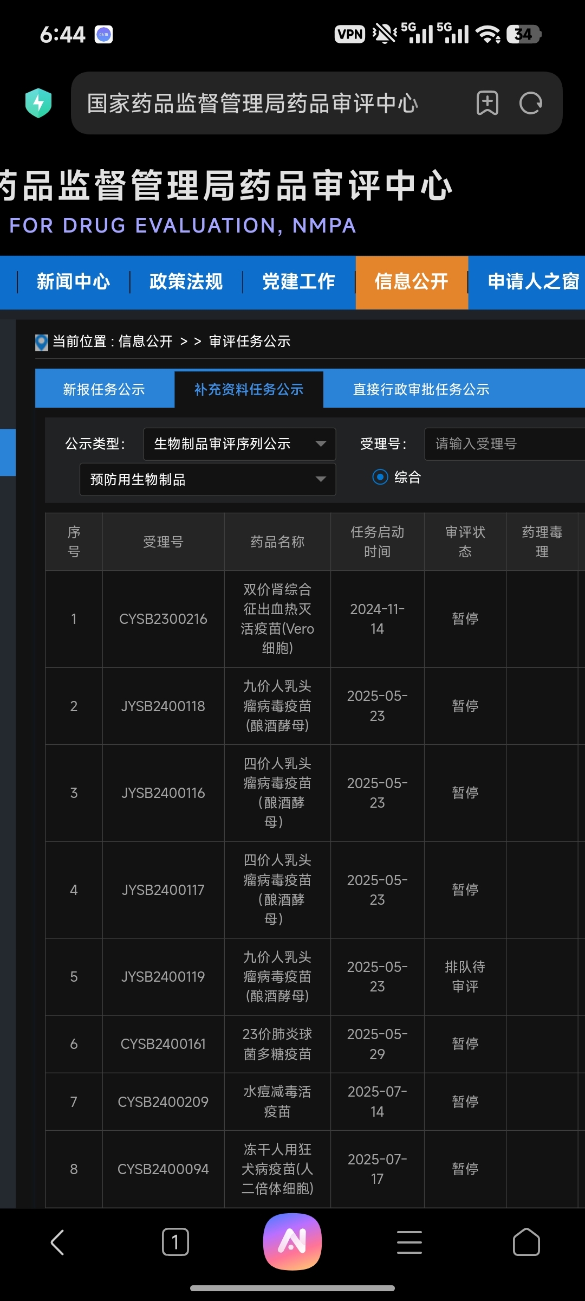Click drug name 23价肺炎球菌多糖疫苗
This screenshot has width=585, height=1301.
(x=277, y=1044)
